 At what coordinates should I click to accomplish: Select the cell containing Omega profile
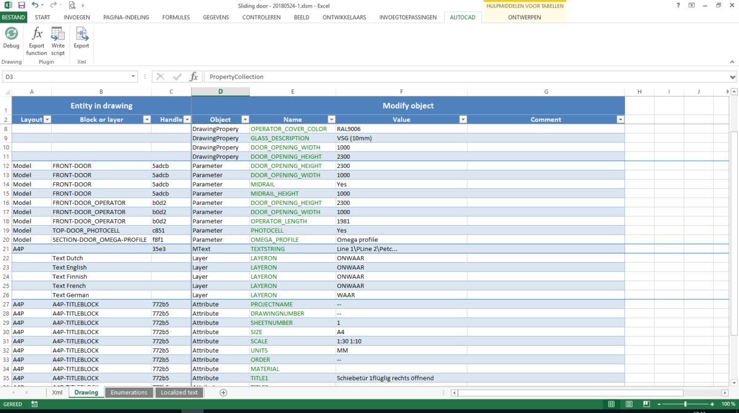402,239
